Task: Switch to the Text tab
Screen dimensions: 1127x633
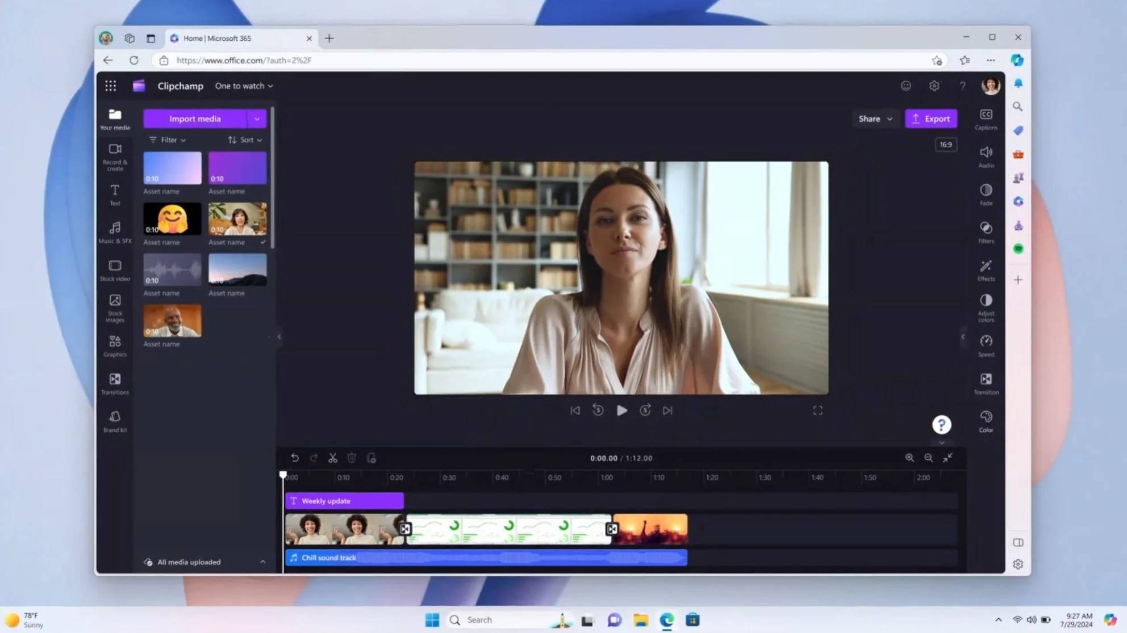Action: [115, 194]
